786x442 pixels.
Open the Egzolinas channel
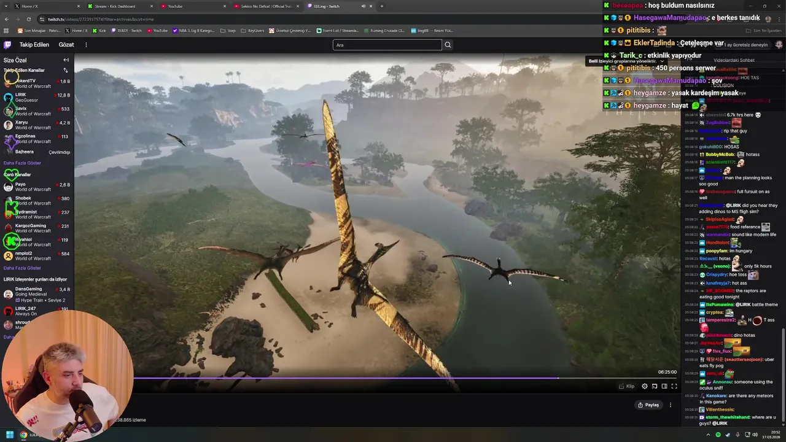[37, 139]
